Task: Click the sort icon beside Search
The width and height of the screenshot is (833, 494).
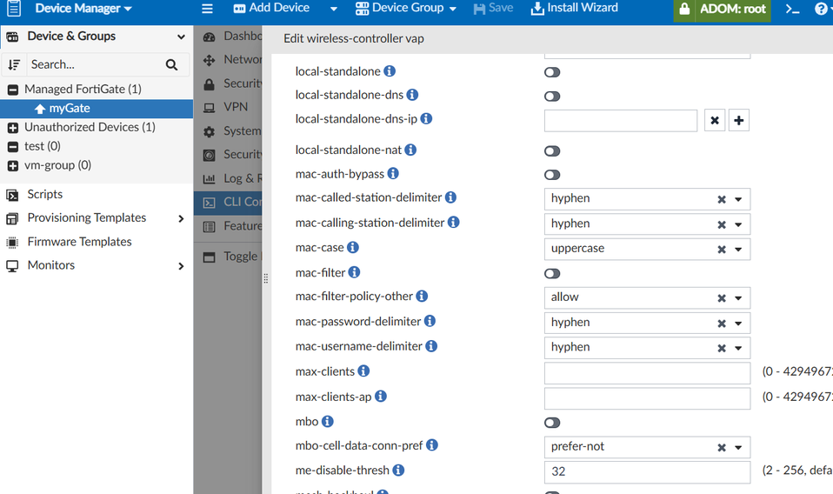Action: (14, 64)
